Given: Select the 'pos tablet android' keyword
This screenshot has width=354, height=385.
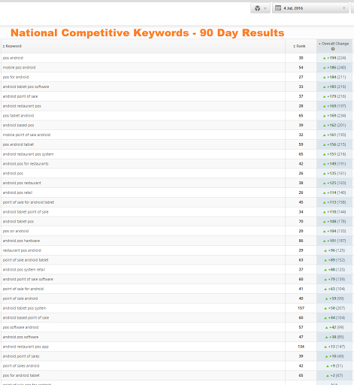Looking at the screenshot, I should click(18, 116).
